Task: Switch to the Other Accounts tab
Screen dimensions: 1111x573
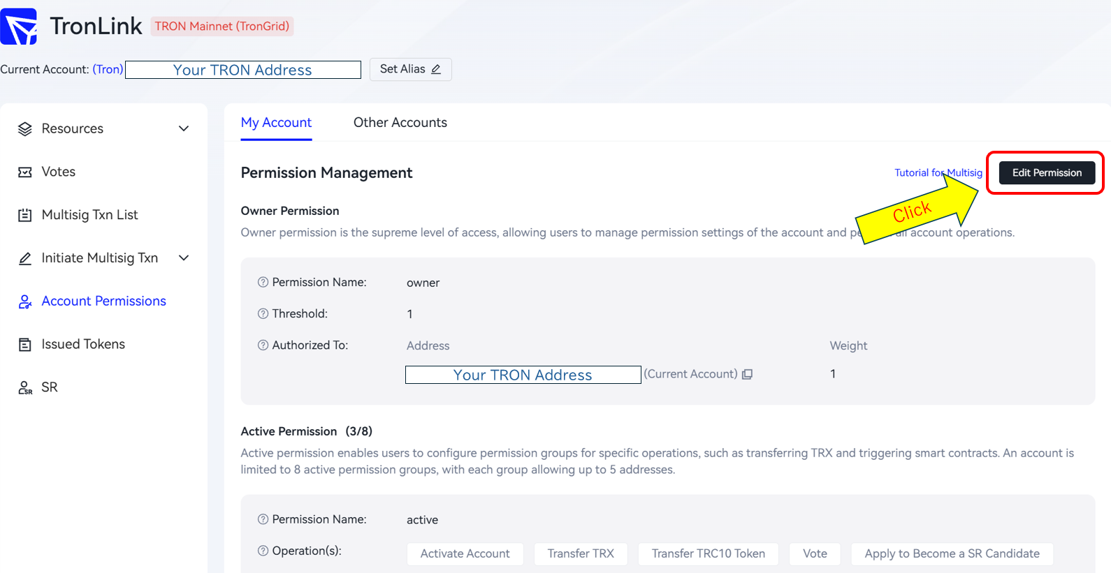Action: click(400, 123)
